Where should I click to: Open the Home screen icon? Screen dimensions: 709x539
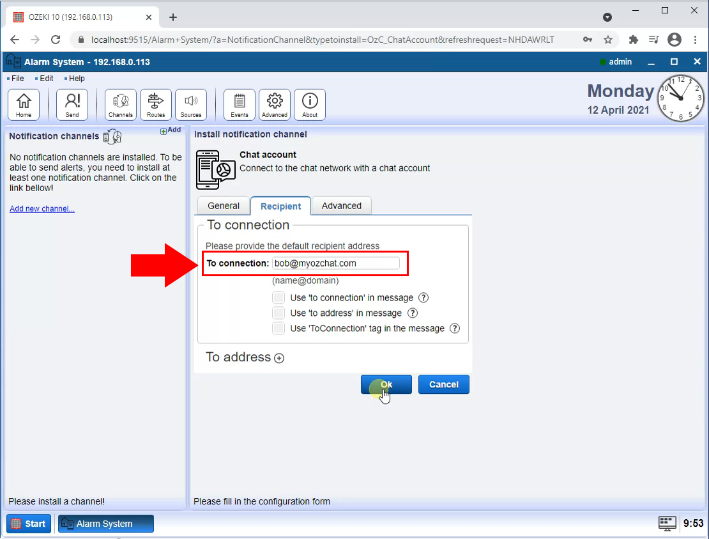pos(24,104)
